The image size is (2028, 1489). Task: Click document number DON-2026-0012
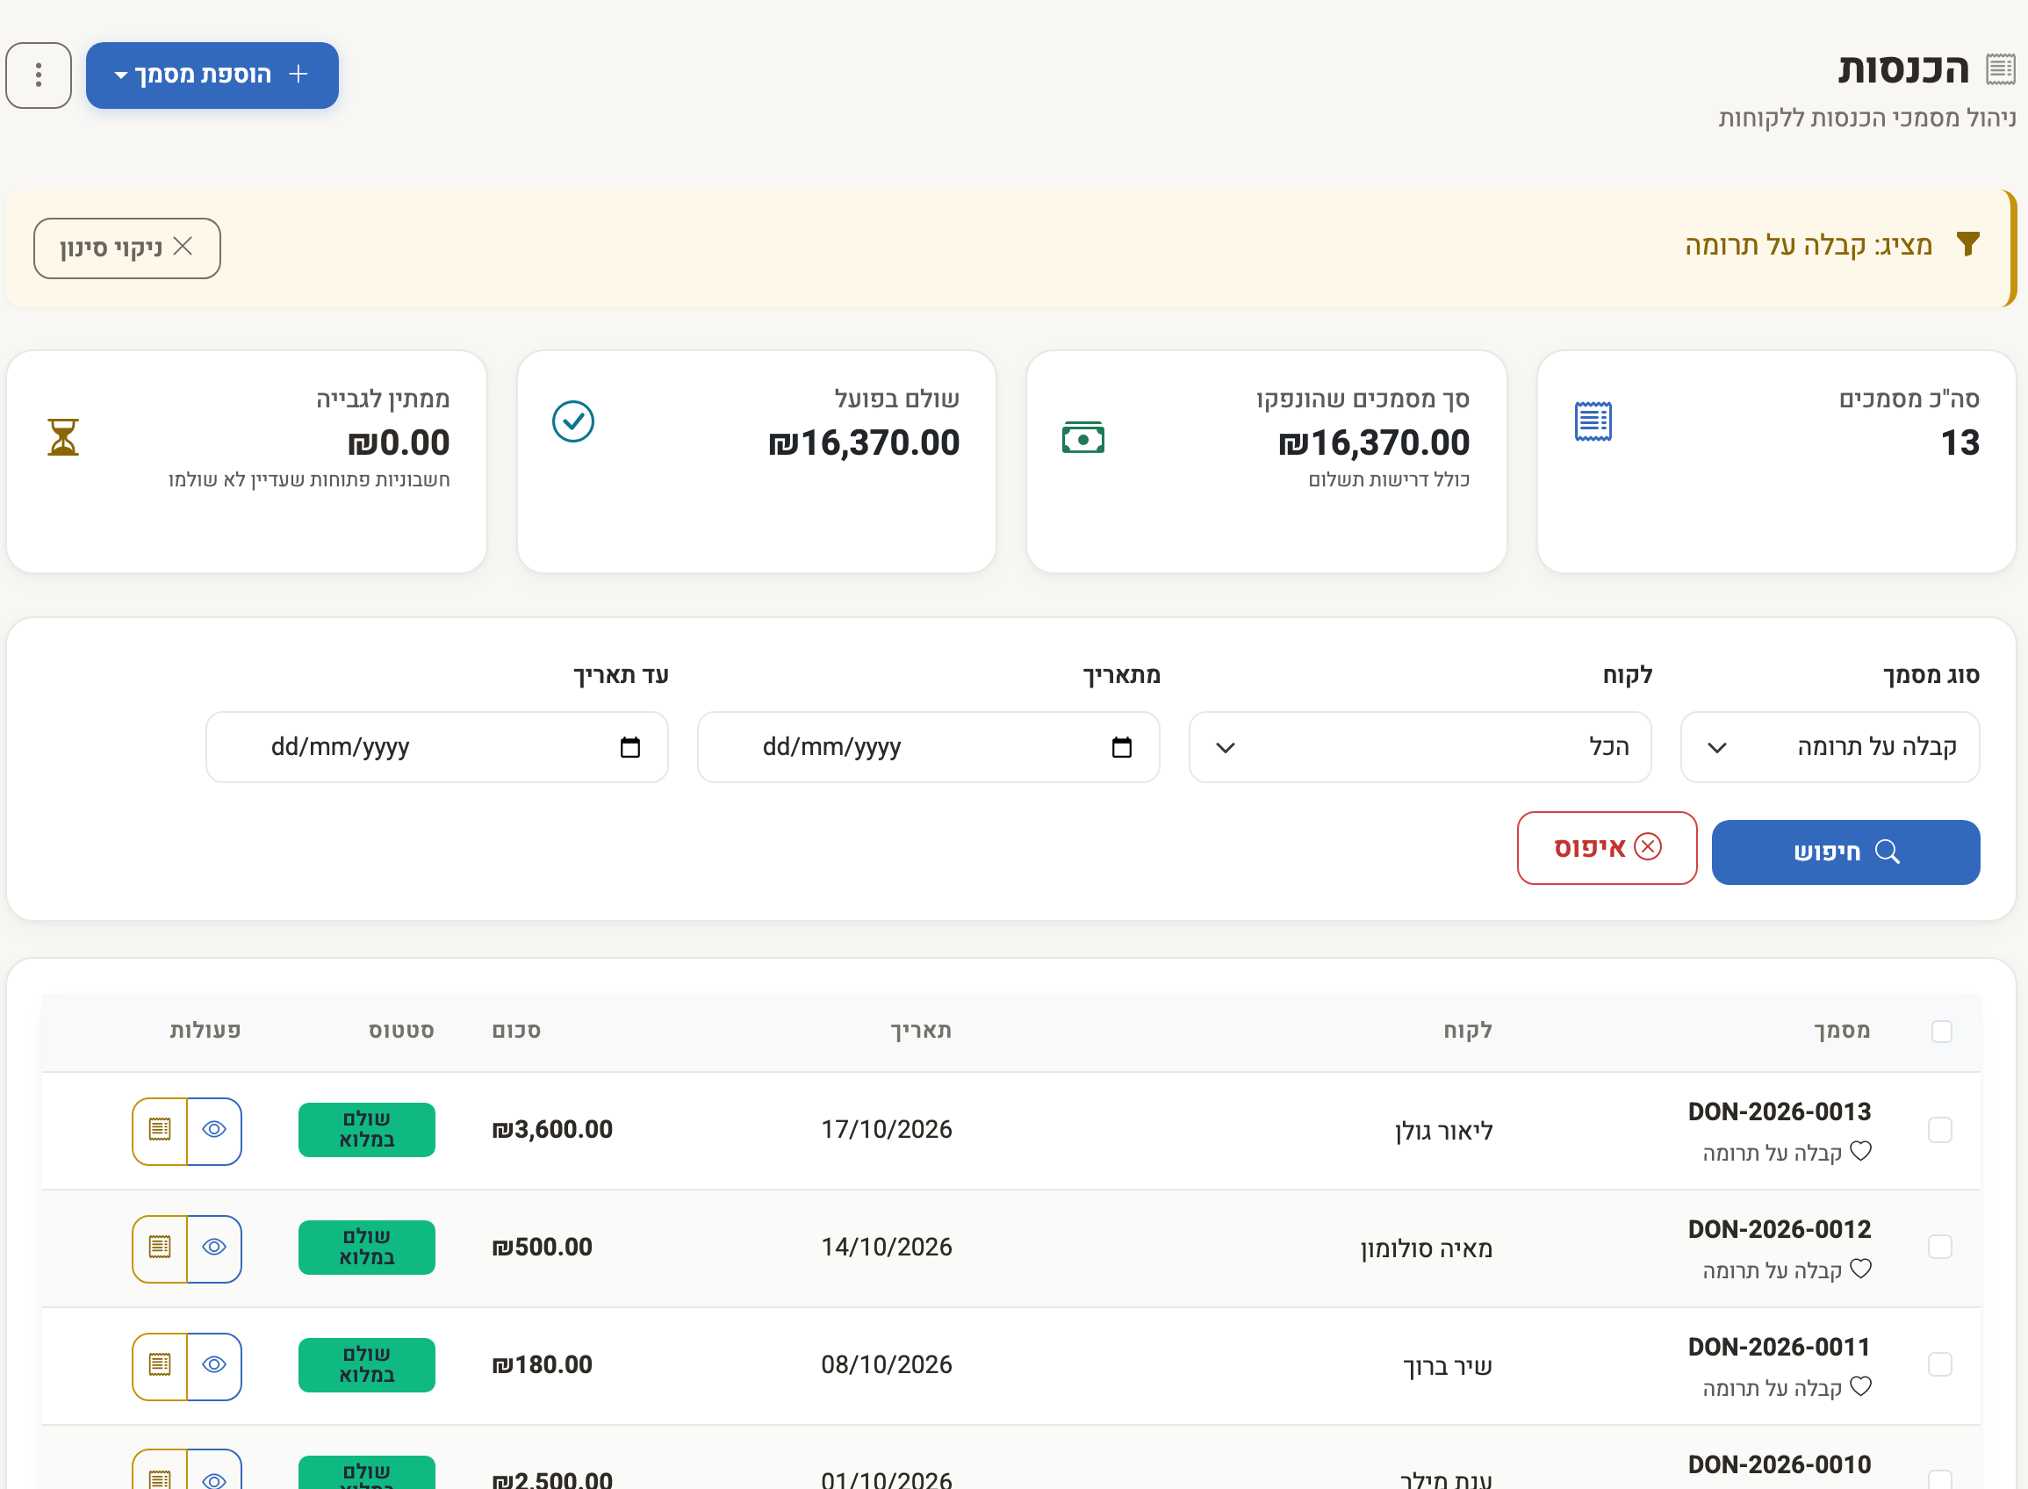1780,1229
